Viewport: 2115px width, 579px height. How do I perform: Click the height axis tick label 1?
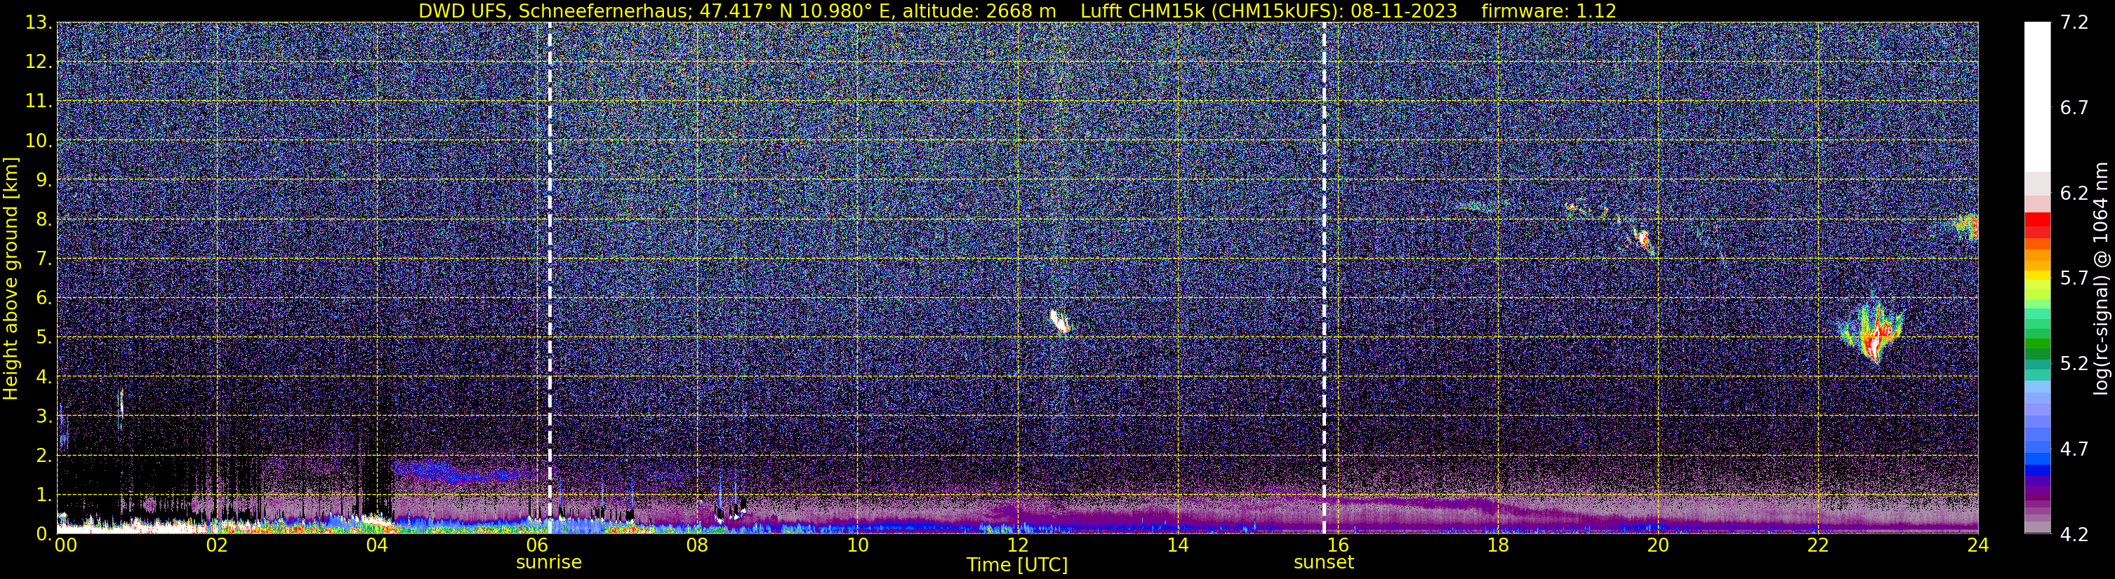click(x=44, y=496)
